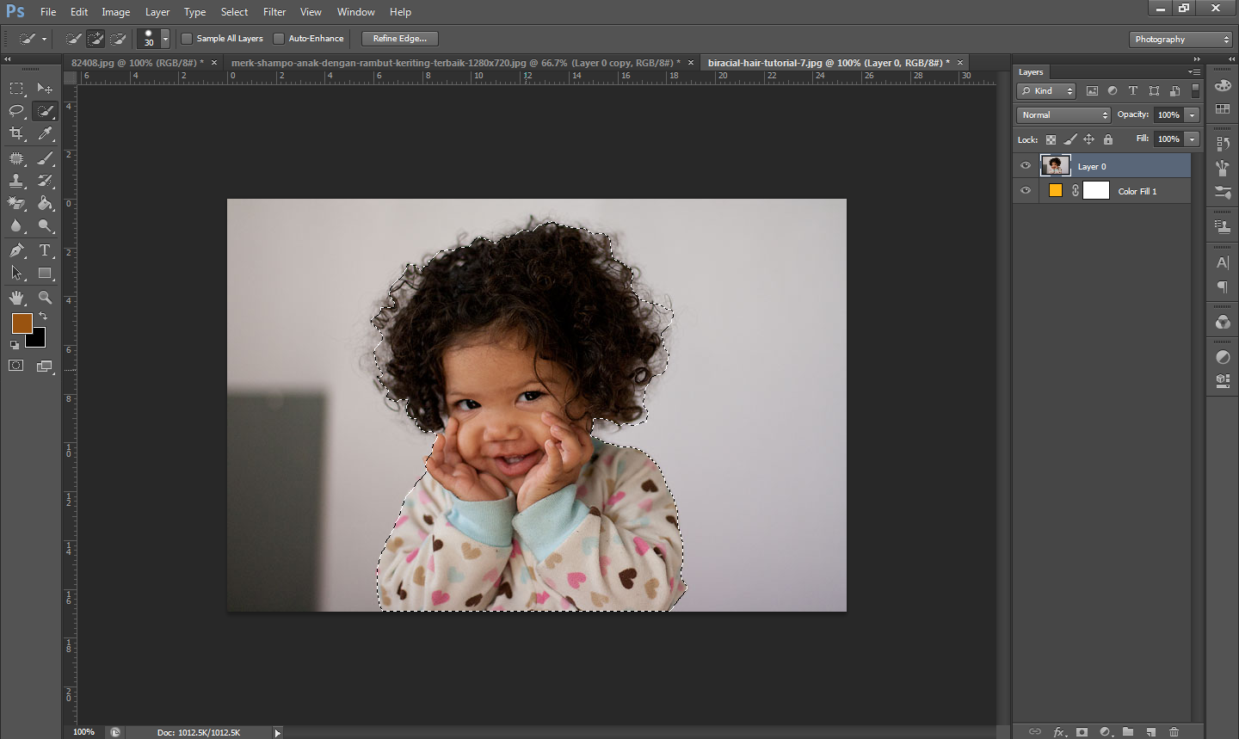Enable the Auto-Enhance checkbox
This screenshot has height=739, width=1239.
279,39
